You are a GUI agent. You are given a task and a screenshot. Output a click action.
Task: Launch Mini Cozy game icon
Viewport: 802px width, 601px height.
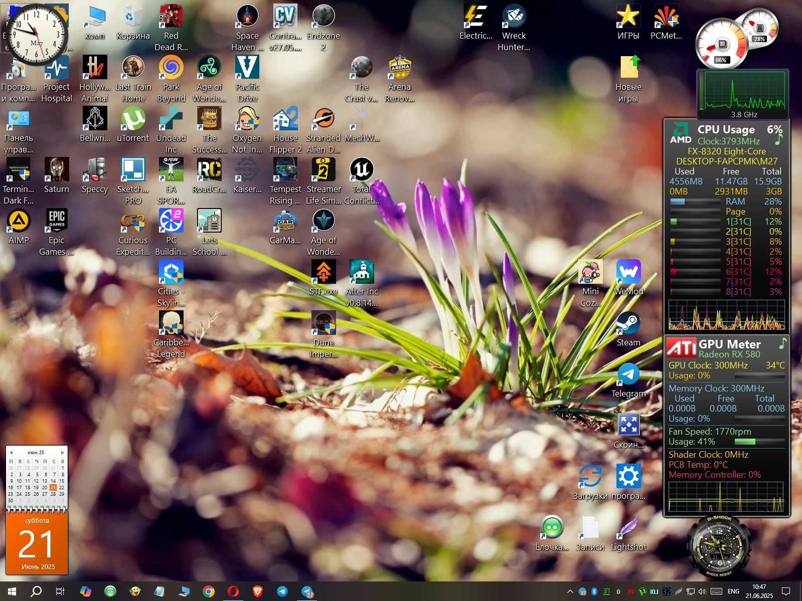tap(590, 284)
